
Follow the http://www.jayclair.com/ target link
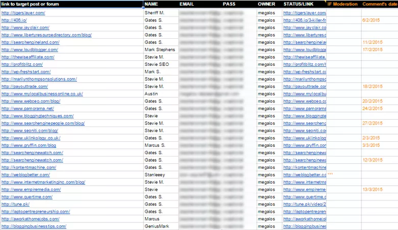(x=26, y=28)
